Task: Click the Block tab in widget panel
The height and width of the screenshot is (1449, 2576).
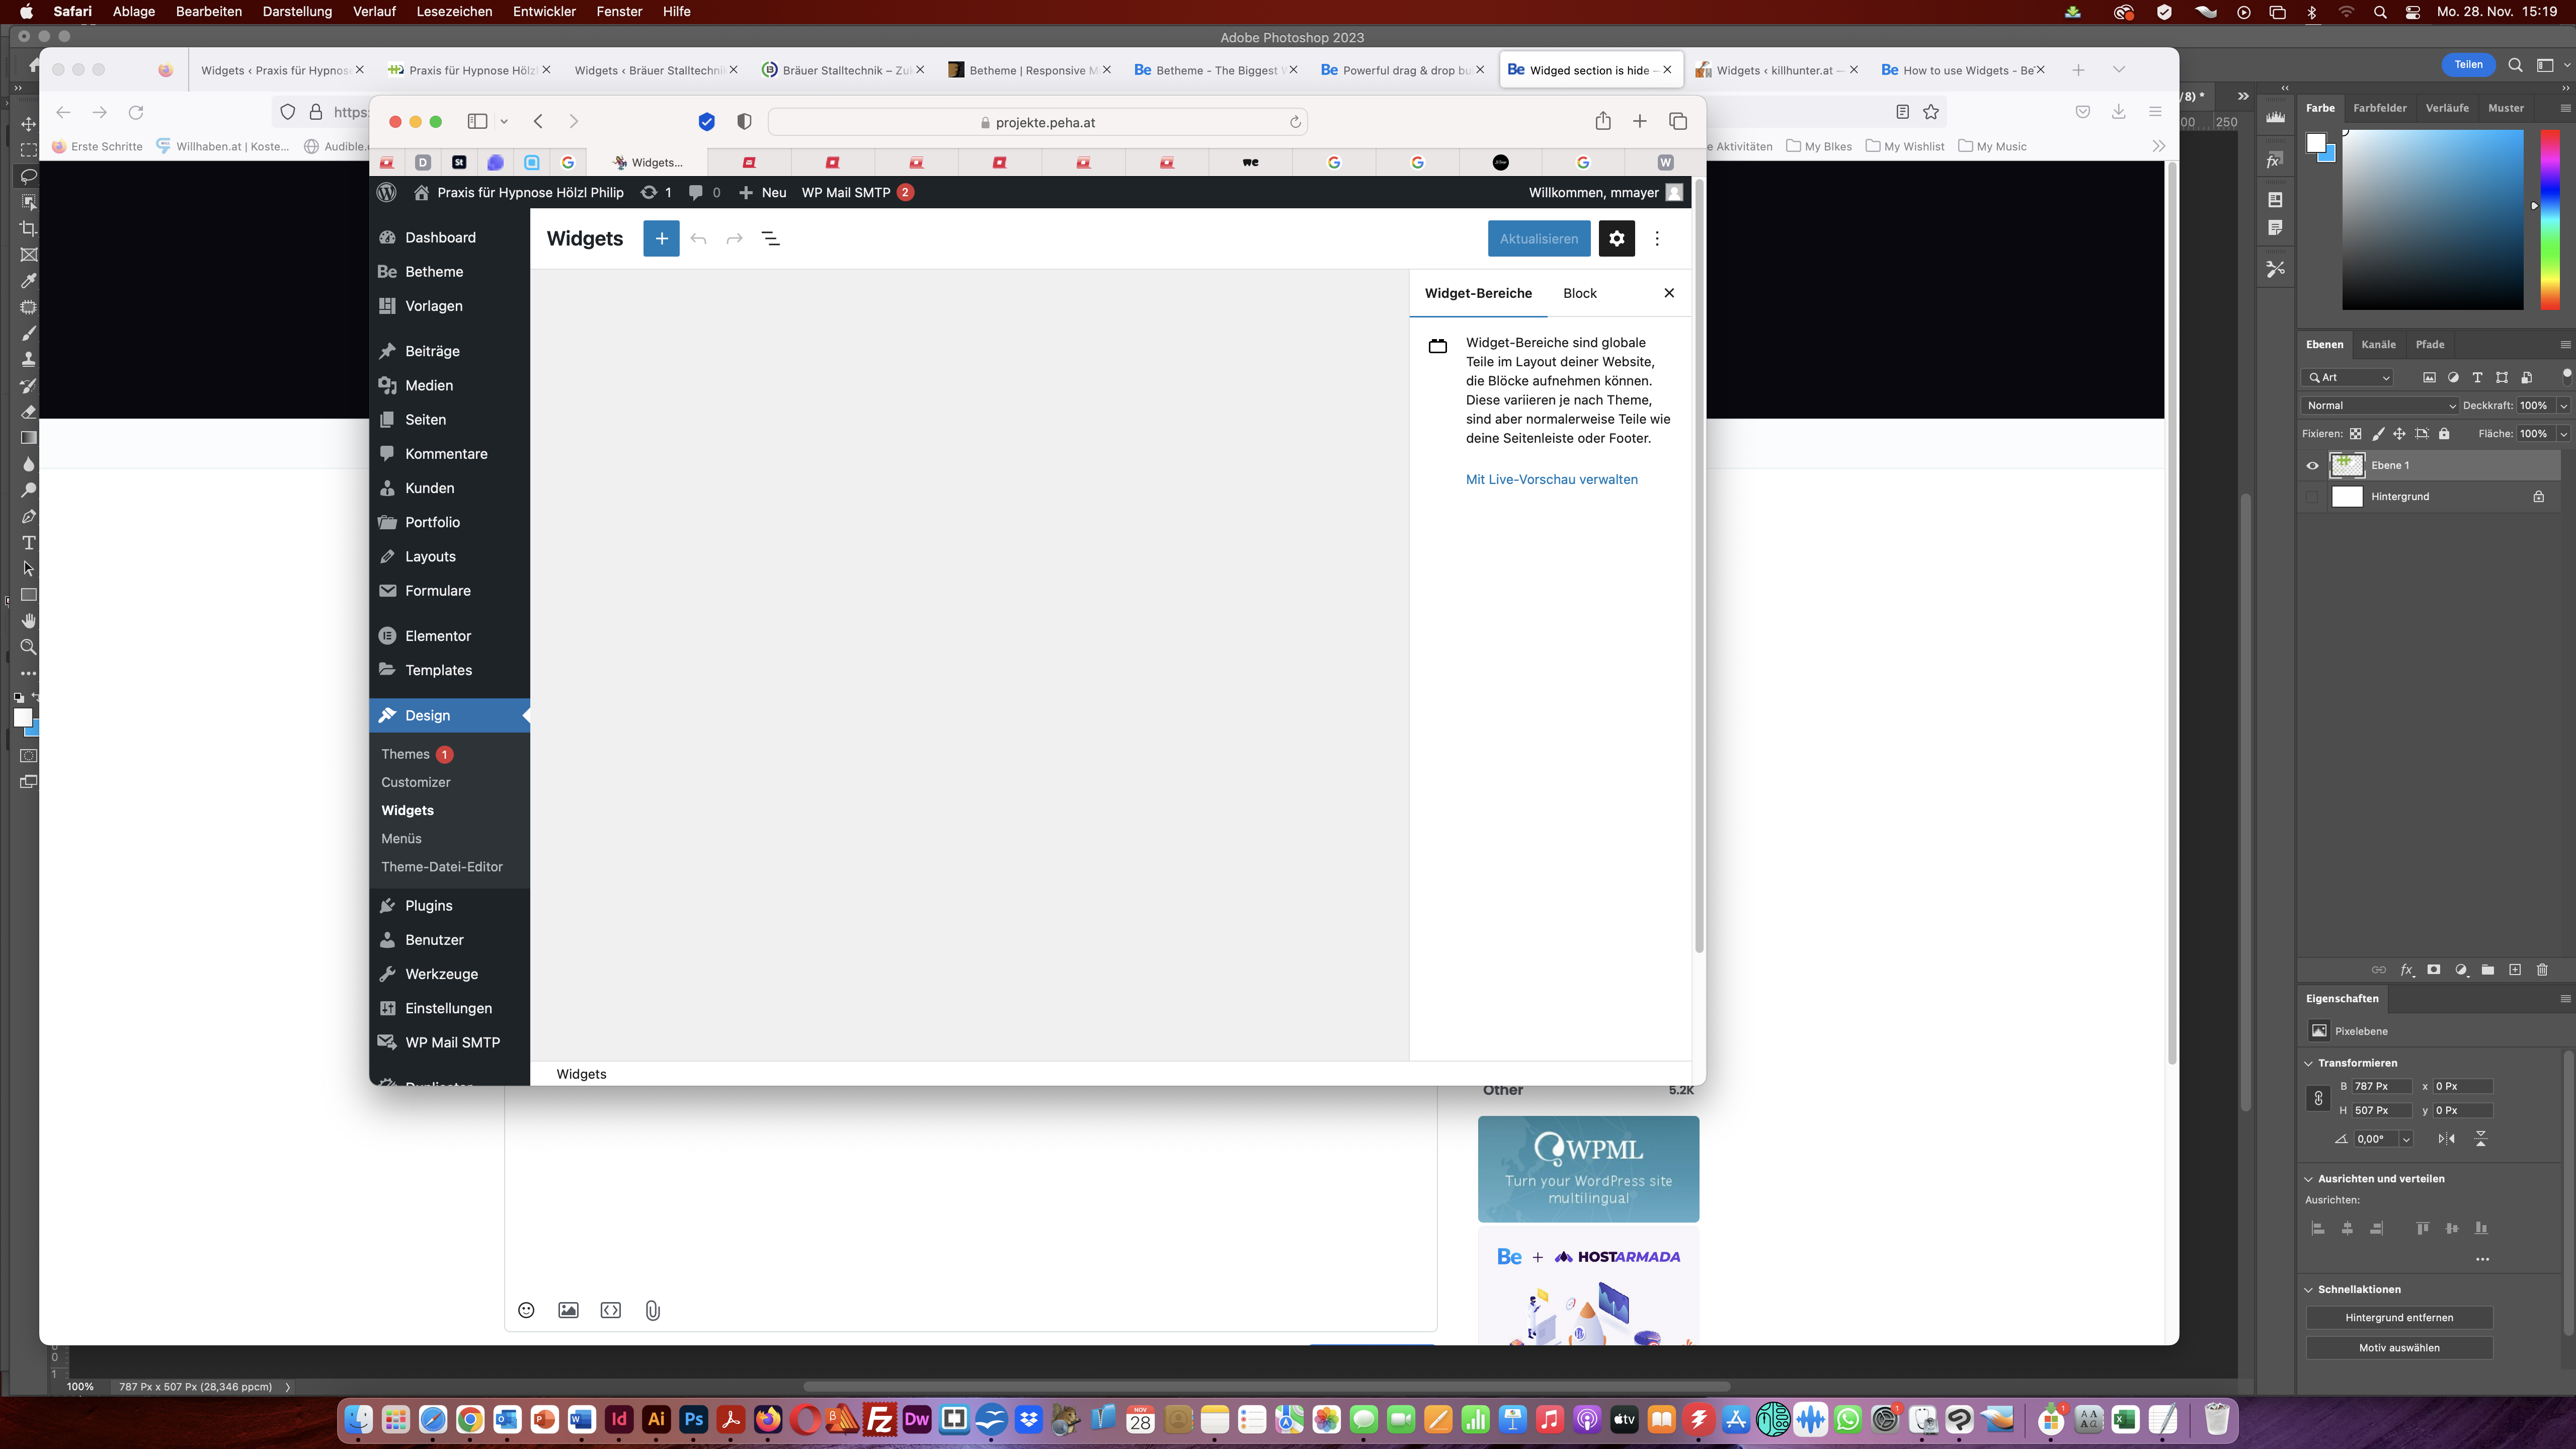Action: pos(1580,292)
